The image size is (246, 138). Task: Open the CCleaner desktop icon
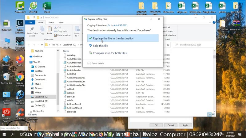[x=20, y=114]
